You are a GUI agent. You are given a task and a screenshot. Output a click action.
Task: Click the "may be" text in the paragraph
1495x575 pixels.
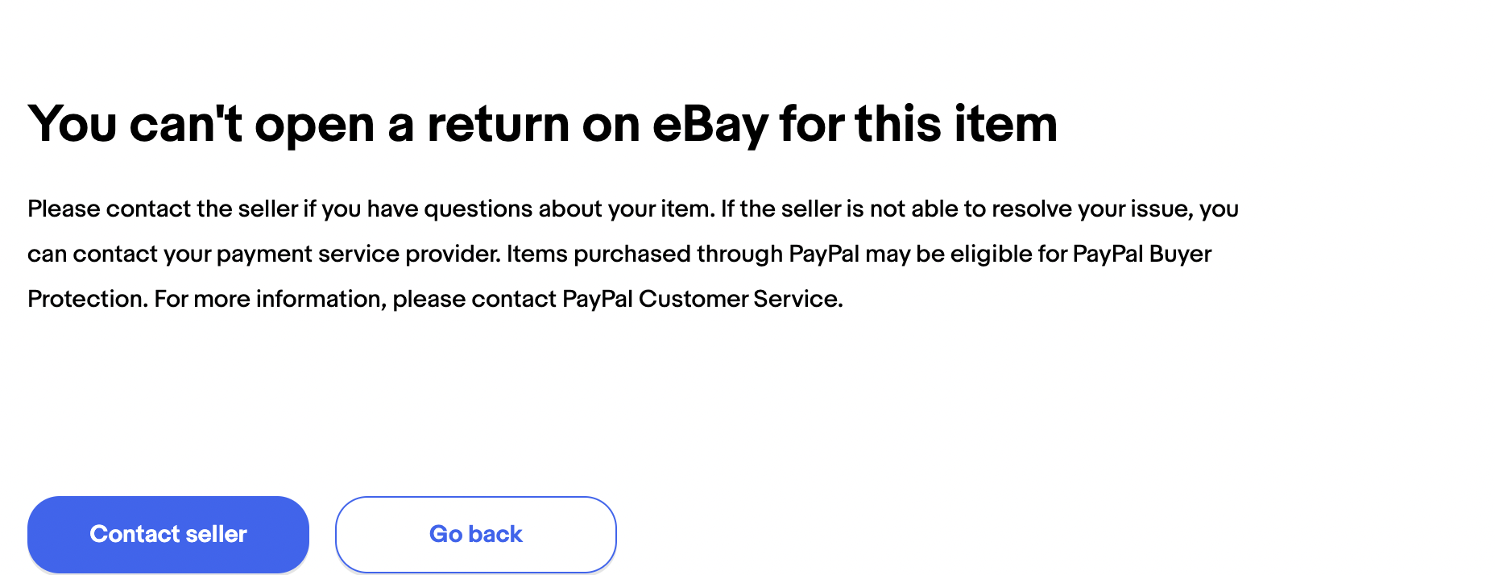tap(905, 254)
